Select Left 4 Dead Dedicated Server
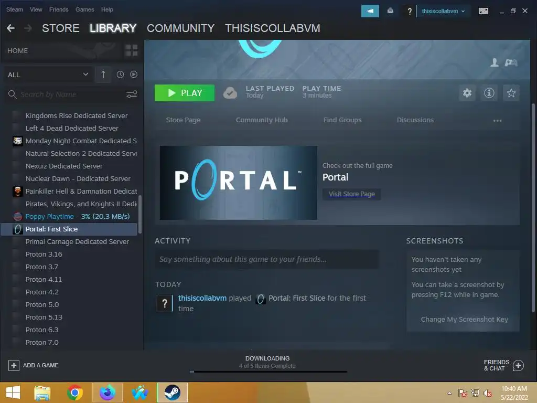Viewport: 537px width, 403px height. (x=69, y=128)
